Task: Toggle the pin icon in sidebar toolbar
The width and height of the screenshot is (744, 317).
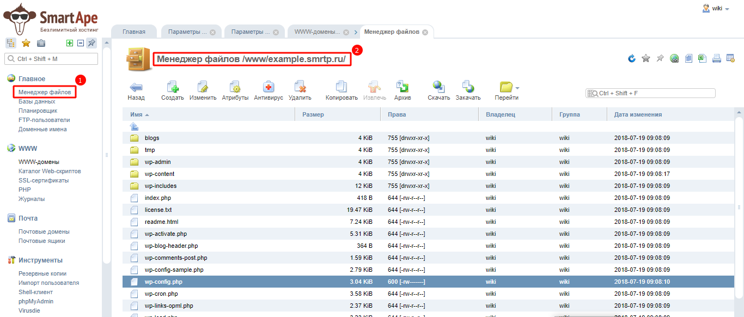Action: coord(92,44)
